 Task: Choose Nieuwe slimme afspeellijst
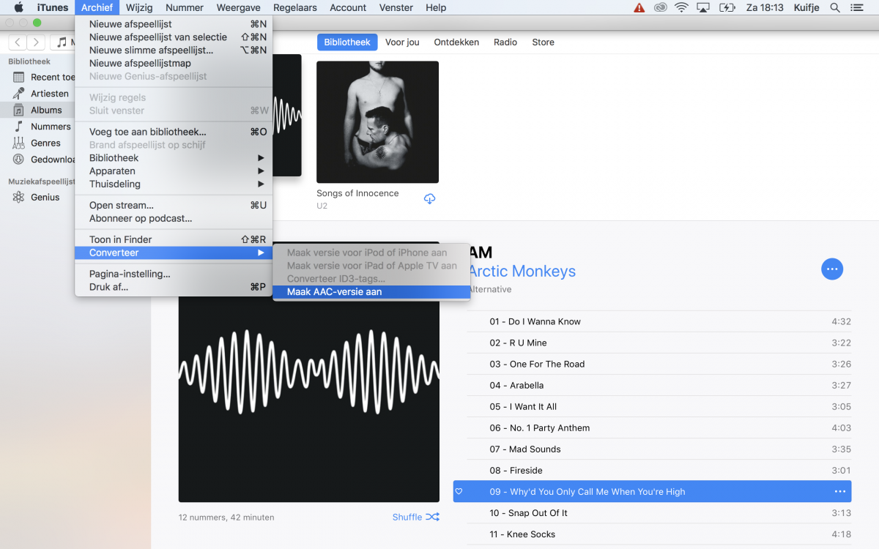tap(174, 51)
